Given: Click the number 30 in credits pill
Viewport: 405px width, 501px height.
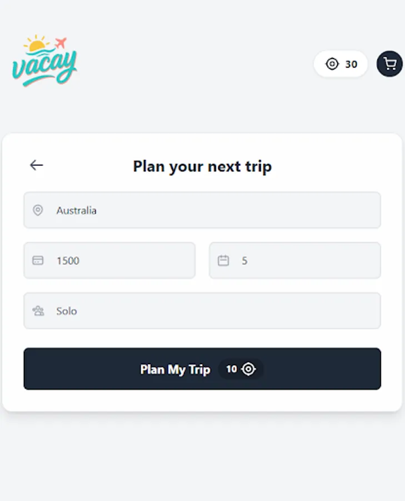Looking at the screenshot, I should 351,64.
